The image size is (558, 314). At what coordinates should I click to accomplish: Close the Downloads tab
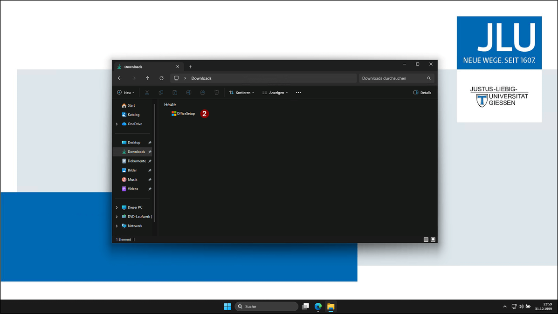[178, 67]
